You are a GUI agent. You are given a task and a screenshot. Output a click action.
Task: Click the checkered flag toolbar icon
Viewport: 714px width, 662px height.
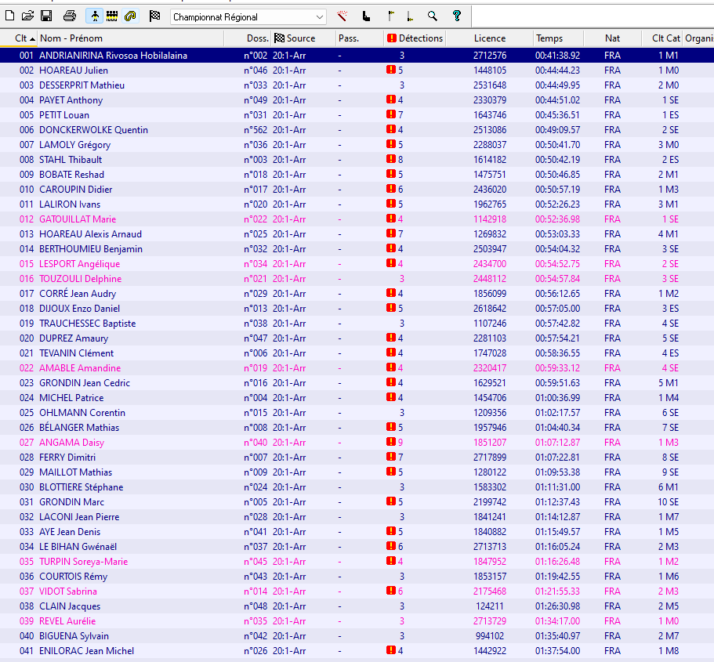pos(155,16)
